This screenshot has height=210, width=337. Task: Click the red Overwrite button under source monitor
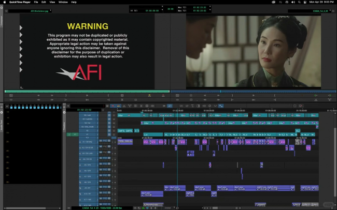(163, 96)
